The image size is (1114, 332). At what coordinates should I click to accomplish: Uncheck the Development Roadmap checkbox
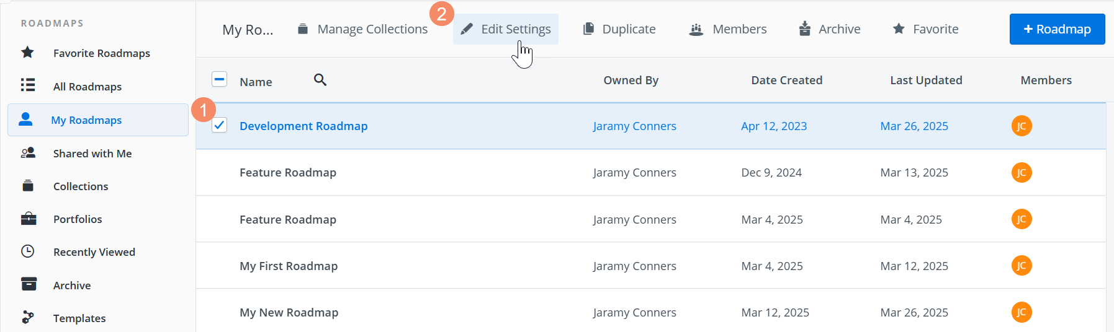click(x=219, y=125)
